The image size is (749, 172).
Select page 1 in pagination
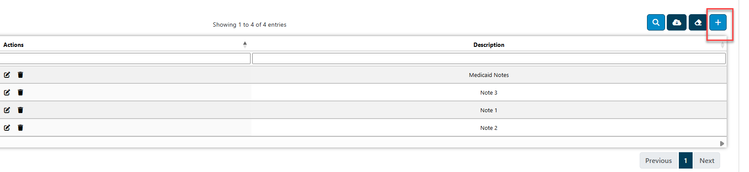685,160
